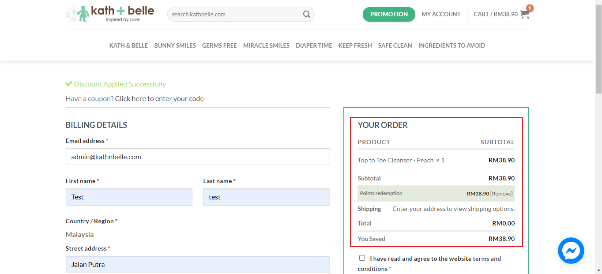Click into the Street address field

198,265
